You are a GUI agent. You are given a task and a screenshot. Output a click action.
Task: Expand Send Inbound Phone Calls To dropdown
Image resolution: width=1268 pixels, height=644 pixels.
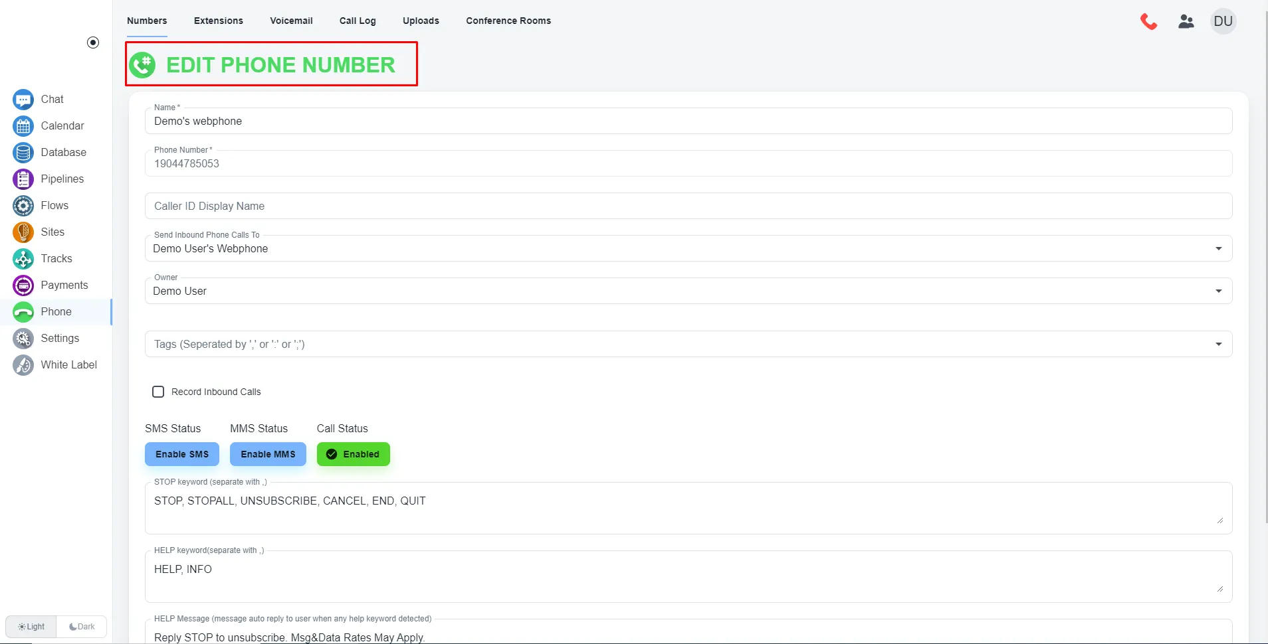pyautogui.click(x=1219, y=248)
